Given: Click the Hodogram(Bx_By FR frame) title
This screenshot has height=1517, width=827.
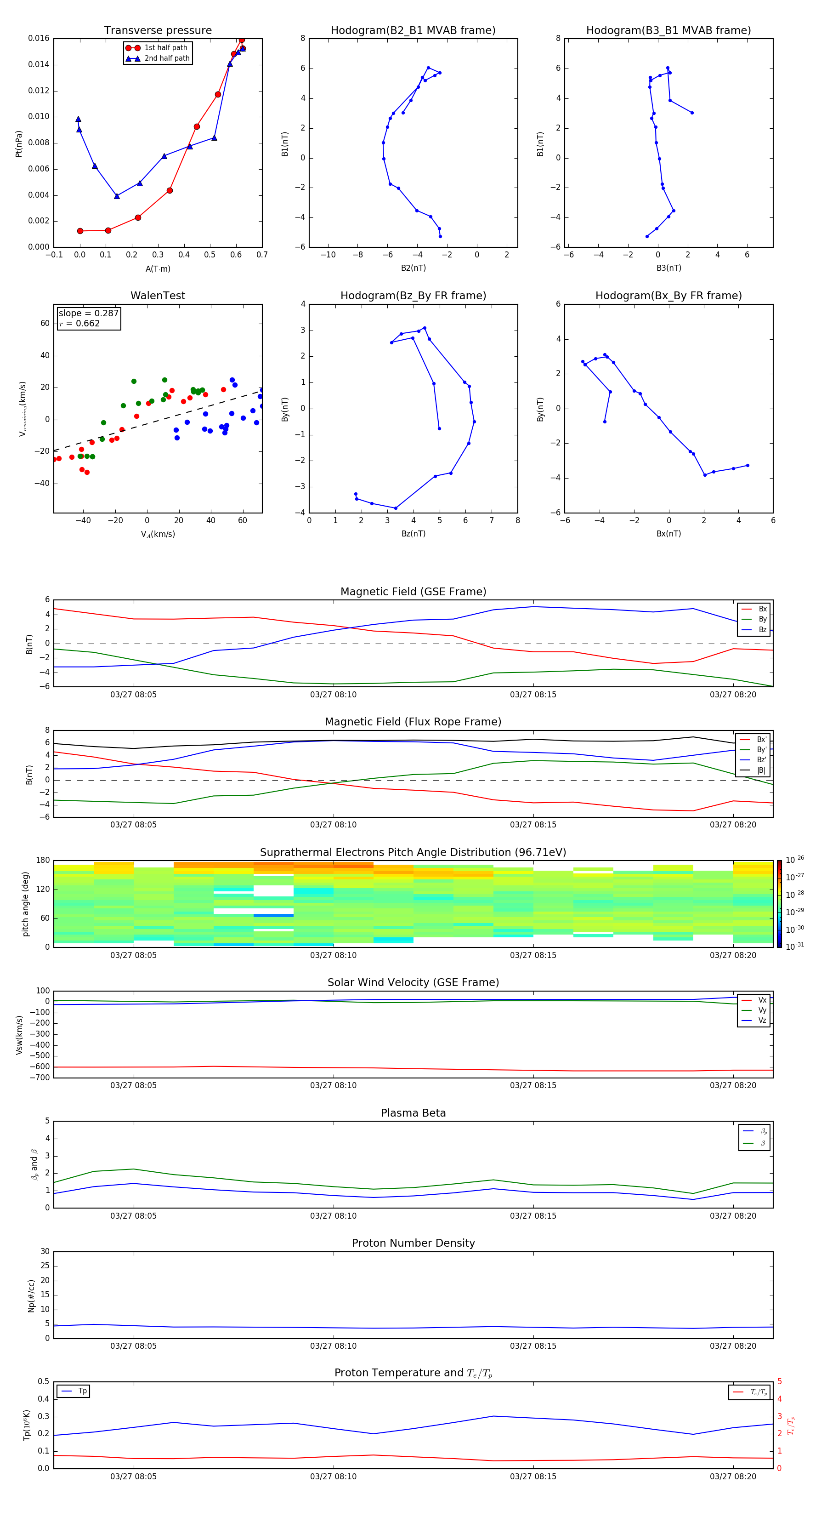Looking at the screenshot, I should tap(668, 296).
